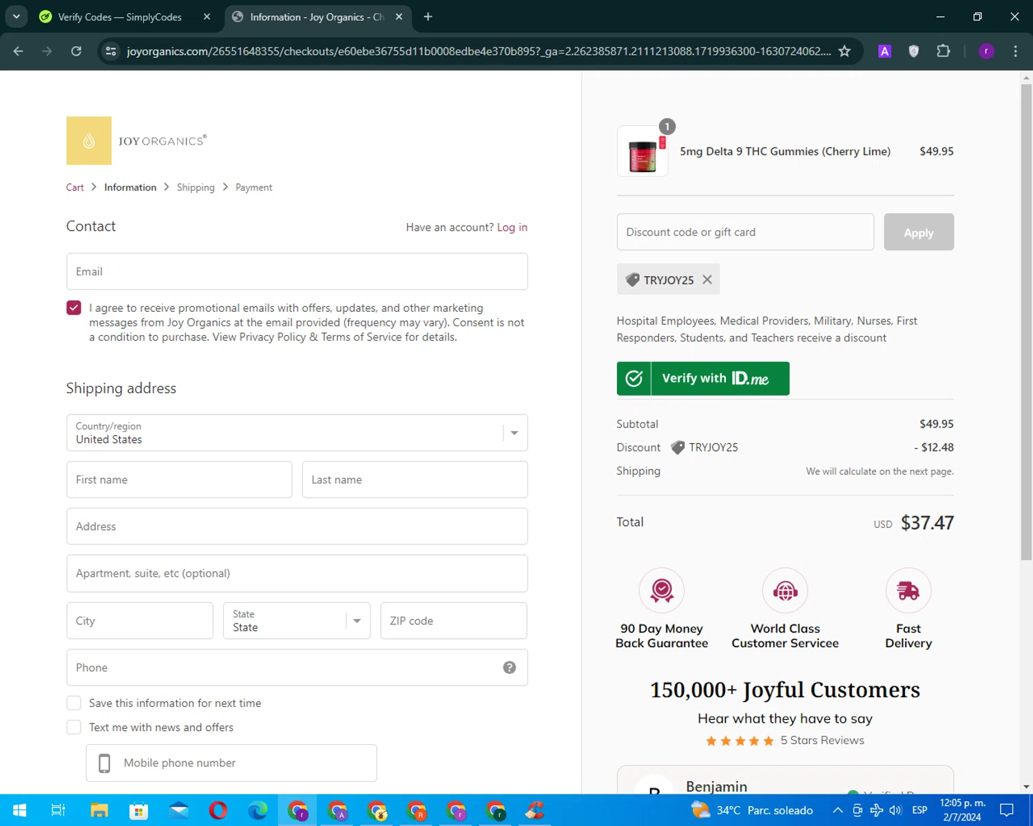Open the weather widget showing 34°C

[x=752, y=810]
